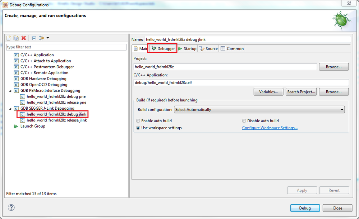Select C/C++ Remote Application entry
Image resolution: width=359 pixels, height=219 pixels.
click(45, 73)
